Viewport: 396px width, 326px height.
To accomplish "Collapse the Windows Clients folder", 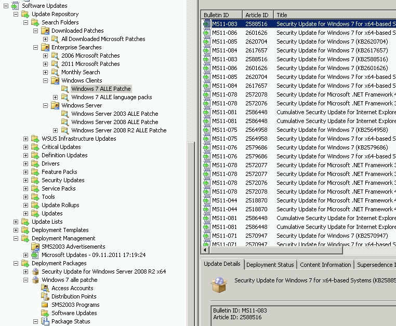I will click(45, 81).
